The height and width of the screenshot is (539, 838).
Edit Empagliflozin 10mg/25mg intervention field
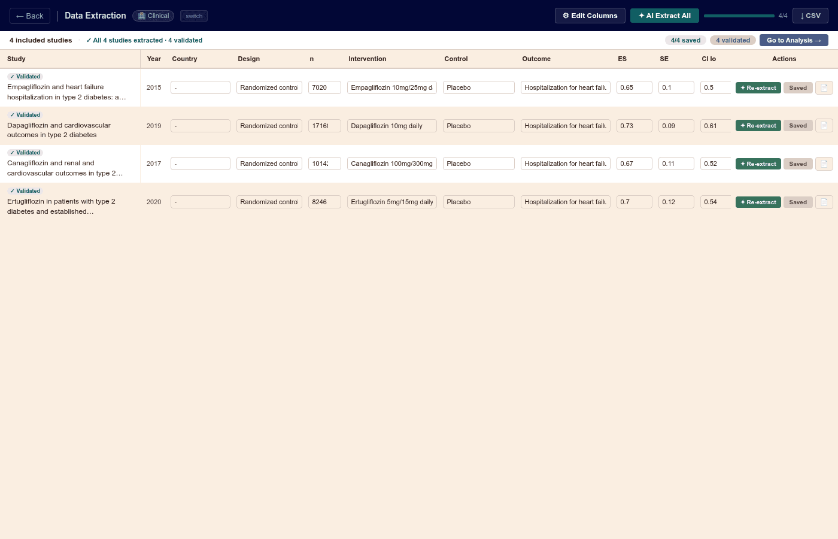point(392,87)
